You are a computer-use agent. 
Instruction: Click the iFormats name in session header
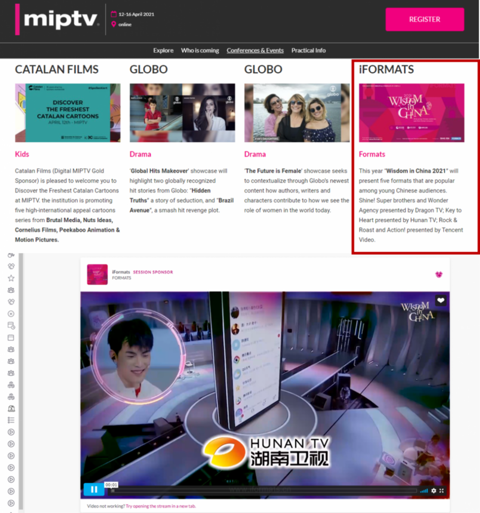[121, 272]
